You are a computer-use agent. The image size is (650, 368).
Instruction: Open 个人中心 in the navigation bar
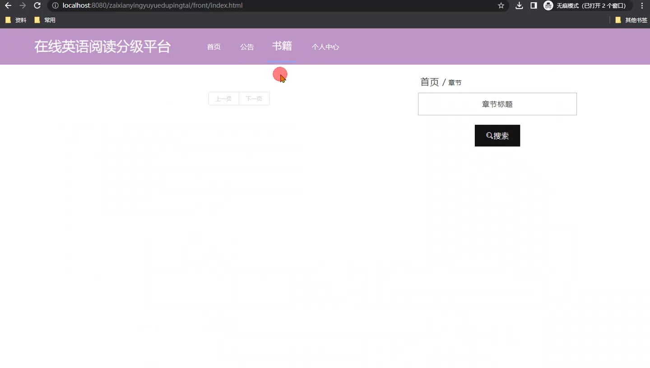coord(325,47)
